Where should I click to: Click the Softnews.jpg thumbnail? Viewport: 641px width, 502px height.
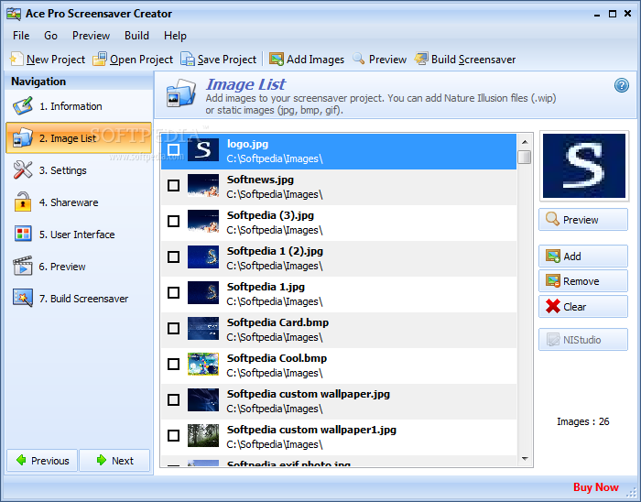[x=203, y=186]
